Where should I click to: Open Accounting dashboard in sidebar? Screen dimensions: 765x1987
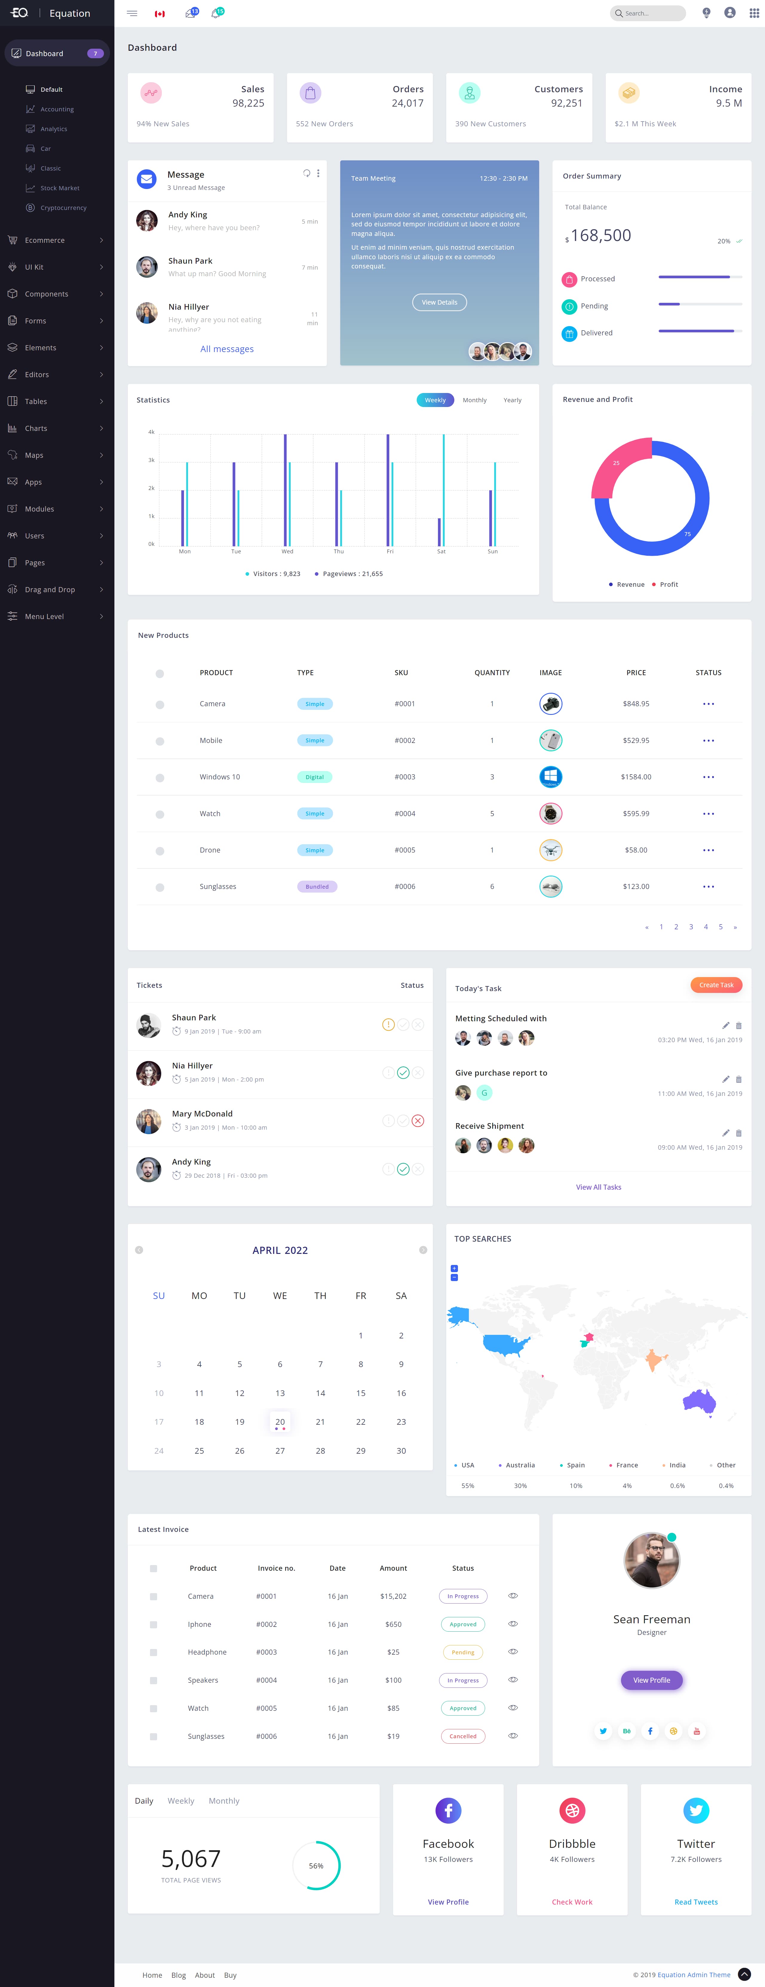click(57, 110)
